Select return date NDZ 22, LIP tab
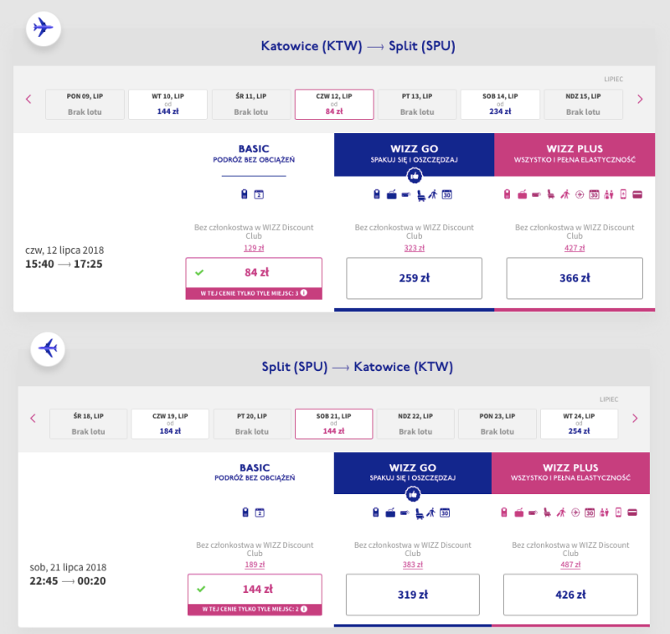Viewport: 670px width, 634px height. click(415, 424)
